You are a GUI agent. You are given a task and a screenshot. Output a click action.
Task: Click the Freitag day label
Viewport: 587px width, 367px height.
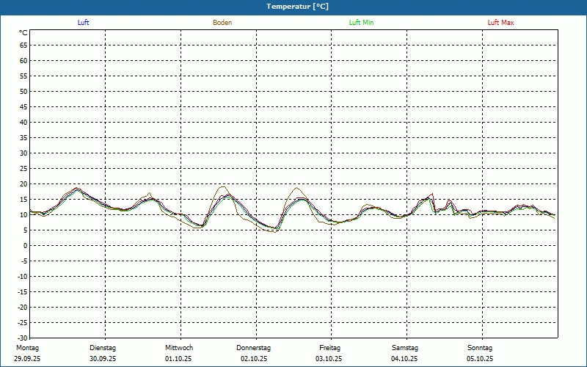pyautogui.click(x=329, y=348)
